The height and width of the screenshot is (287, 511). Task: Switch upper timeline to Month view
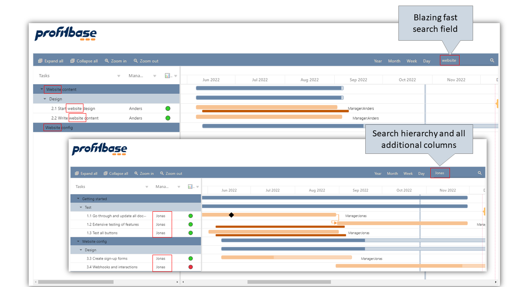[x=394, y=61]
